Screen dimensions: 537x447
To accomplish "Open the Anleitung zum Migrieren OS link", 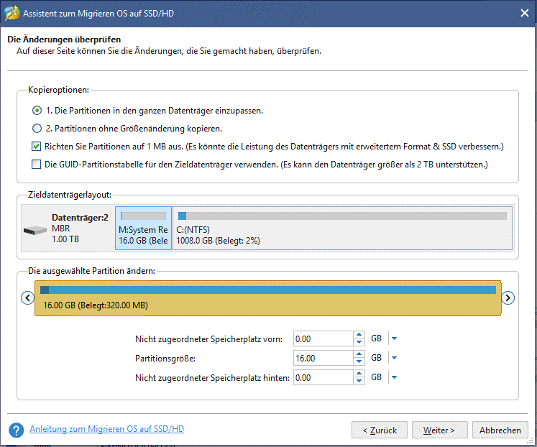I will click(106, 429).
